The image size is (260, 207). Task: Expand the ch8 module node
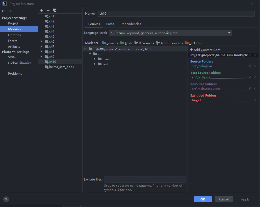[41, 51]
